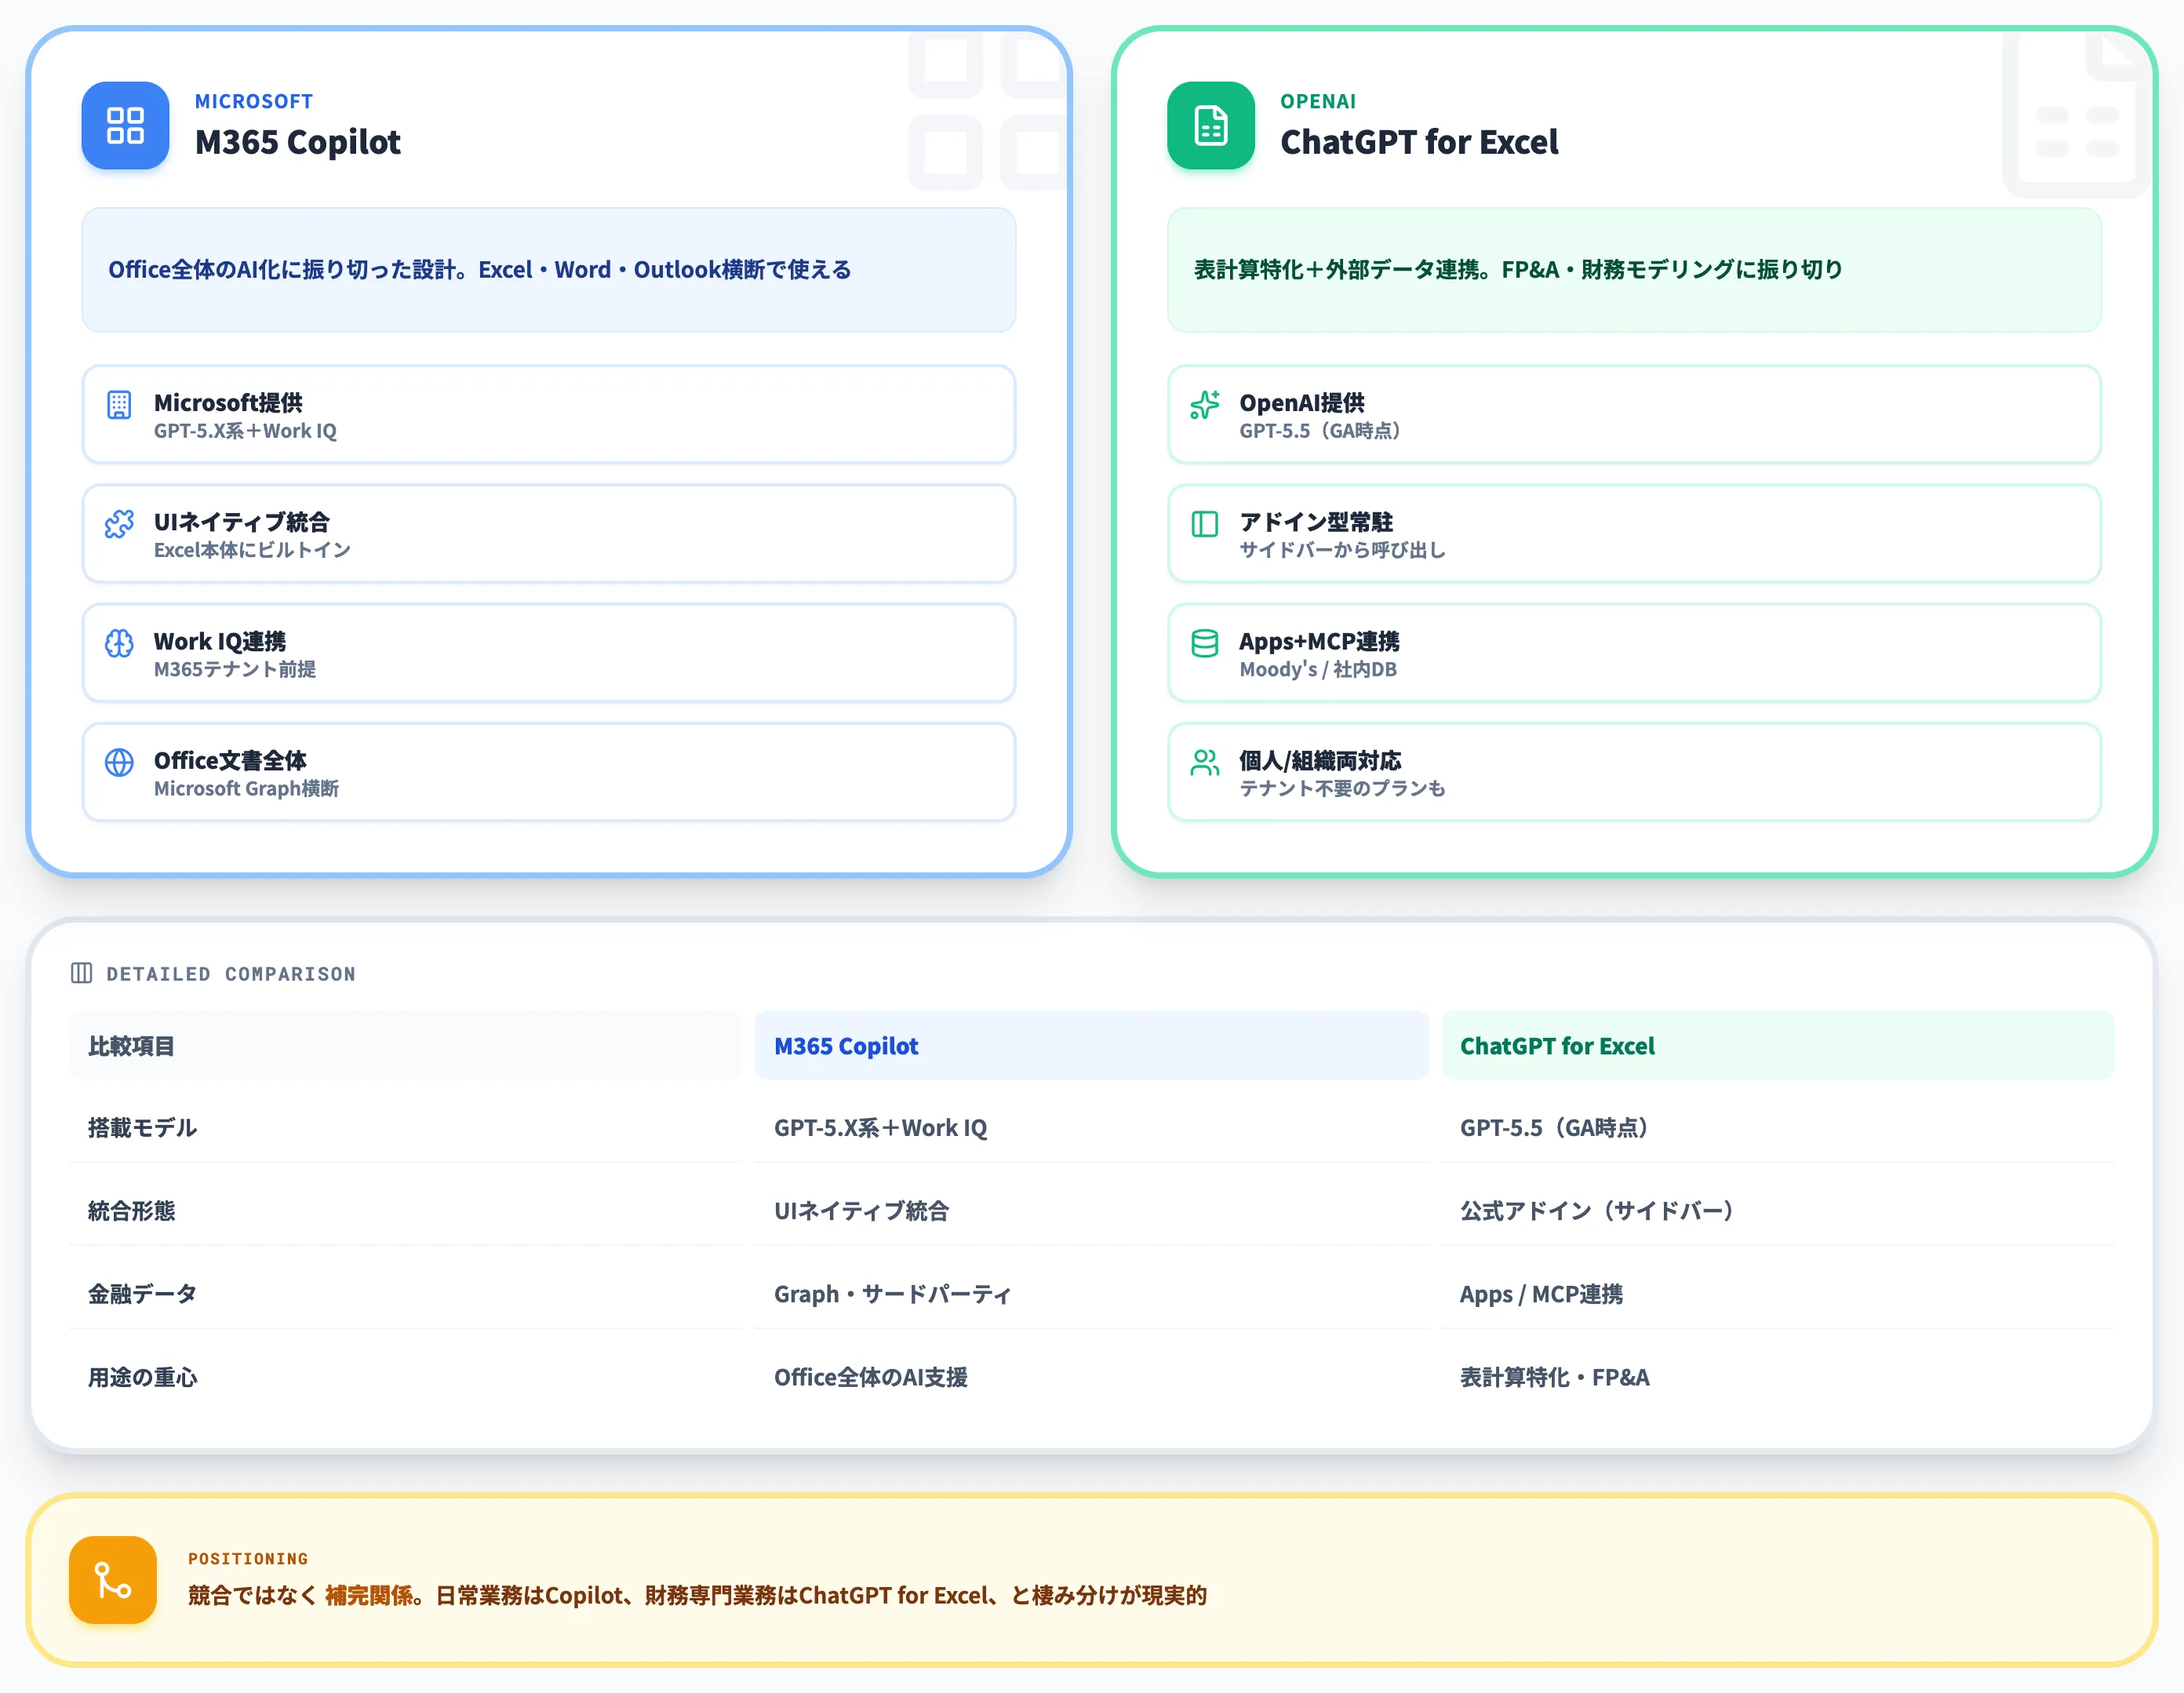The width and height of the screenshot is (2184, 1693).
Task: Click the sparkles icon beside OpenAI提供
Action: [x=1205, y=404]
